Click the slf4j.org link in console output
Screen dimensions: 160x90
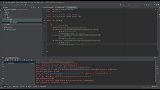(60, 67)
